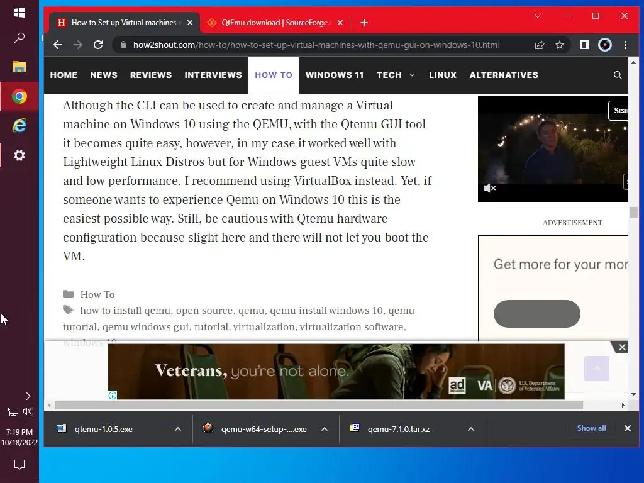Expand options for qtemu-1.0.5.exe download
Image resolution: width=644 pixels, height=483 pixels.
178,429
